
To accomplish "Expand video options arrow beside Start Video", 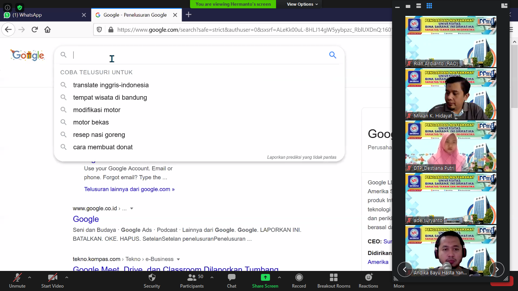I will pos(67,277).
